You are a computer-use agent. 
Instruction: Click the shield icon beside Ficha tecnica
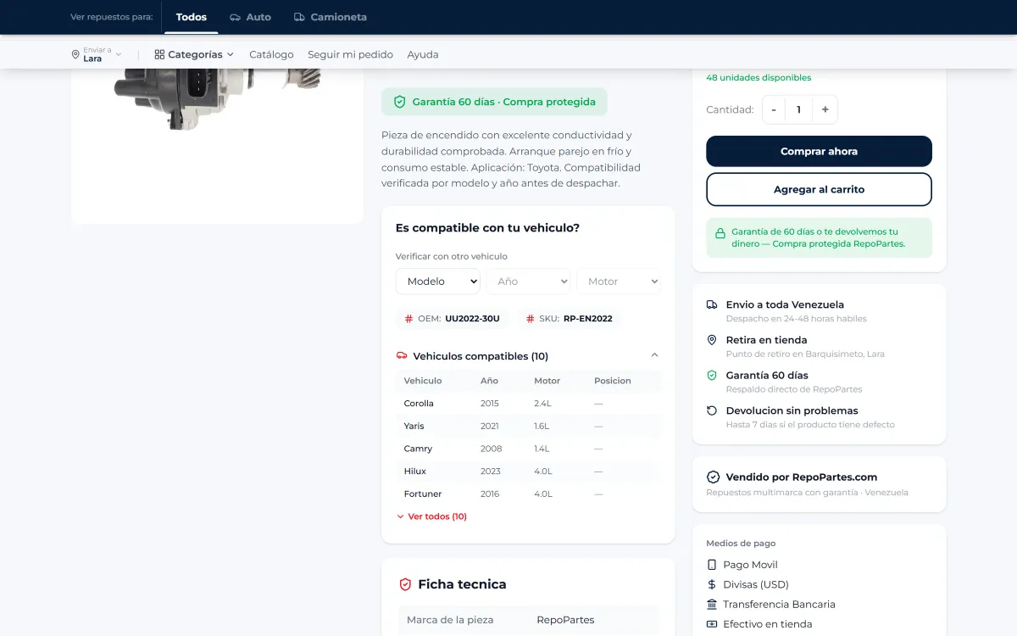(405, 584)
